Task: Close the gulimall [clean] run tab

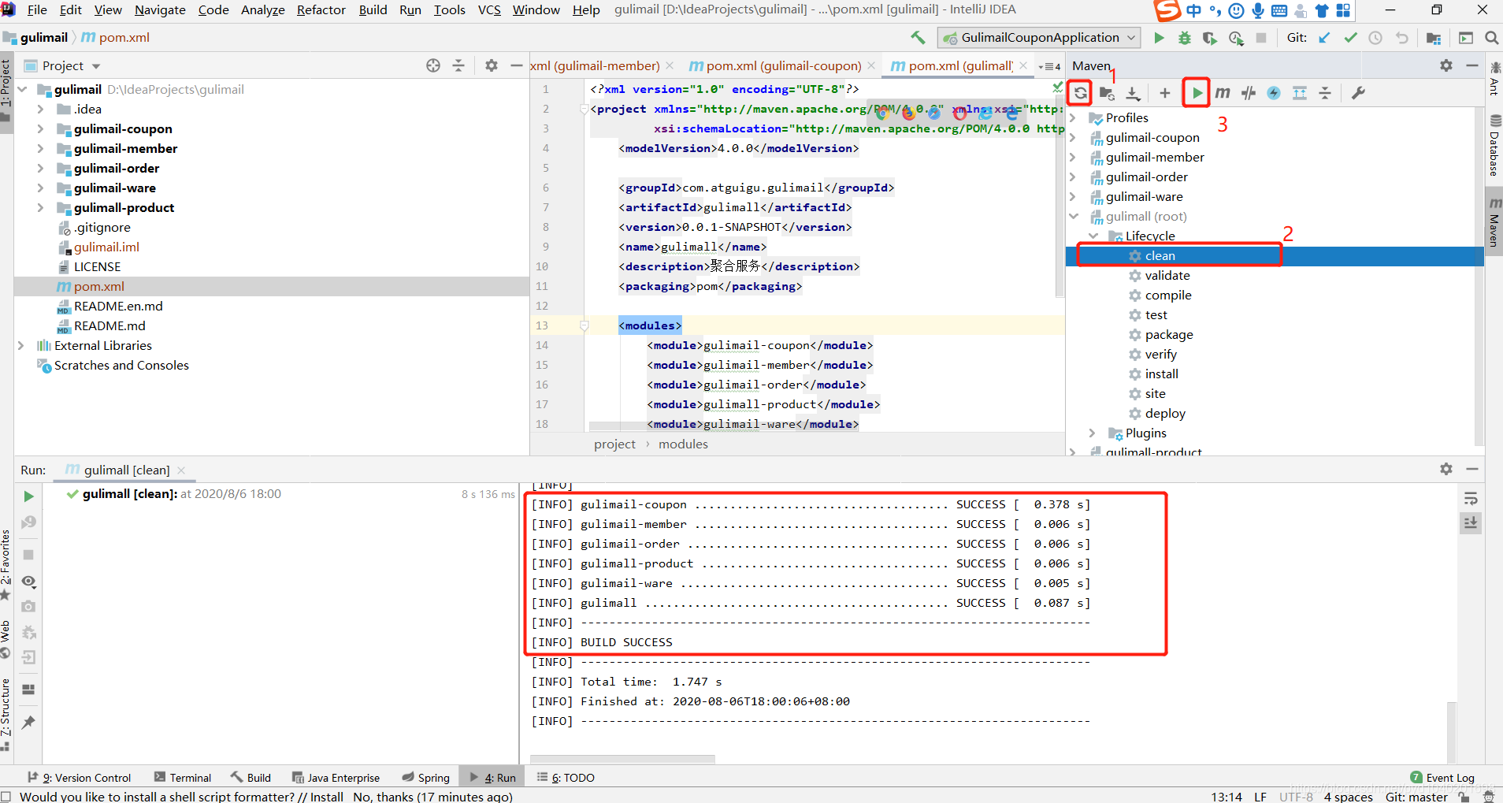Action: [181, 470]
